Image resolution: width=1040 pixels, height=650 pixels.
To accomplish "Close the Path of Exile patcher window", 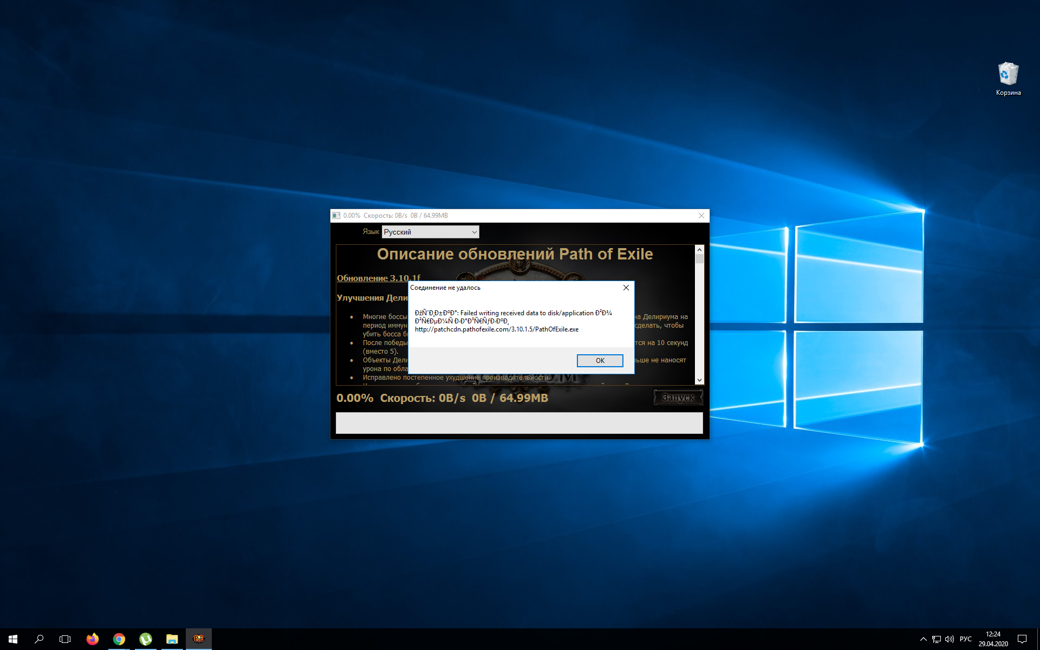I will click(701, 216).
